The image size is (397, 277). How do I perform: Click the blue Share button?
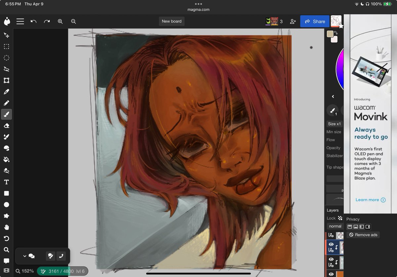(x=315, y=21)
